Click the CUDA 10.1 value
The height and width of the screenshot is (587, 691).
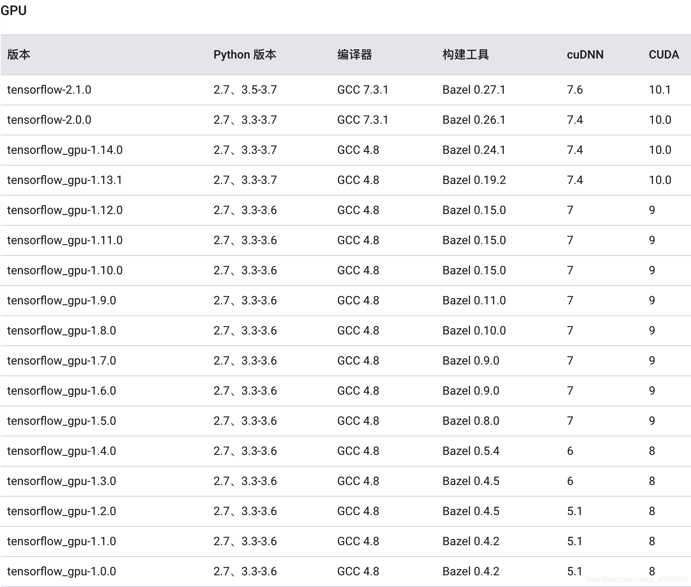point(660,90)
